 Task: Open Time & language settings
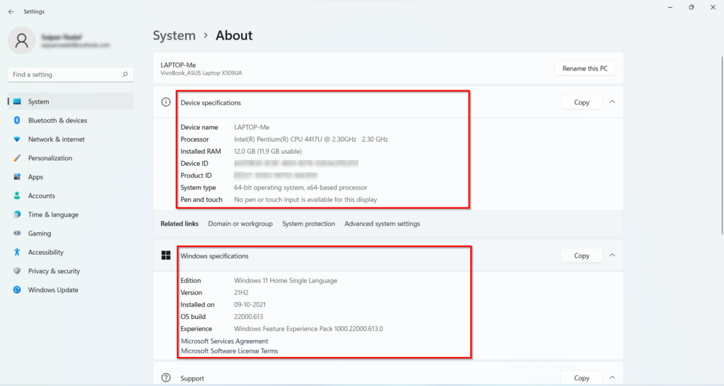pos(71,215)
